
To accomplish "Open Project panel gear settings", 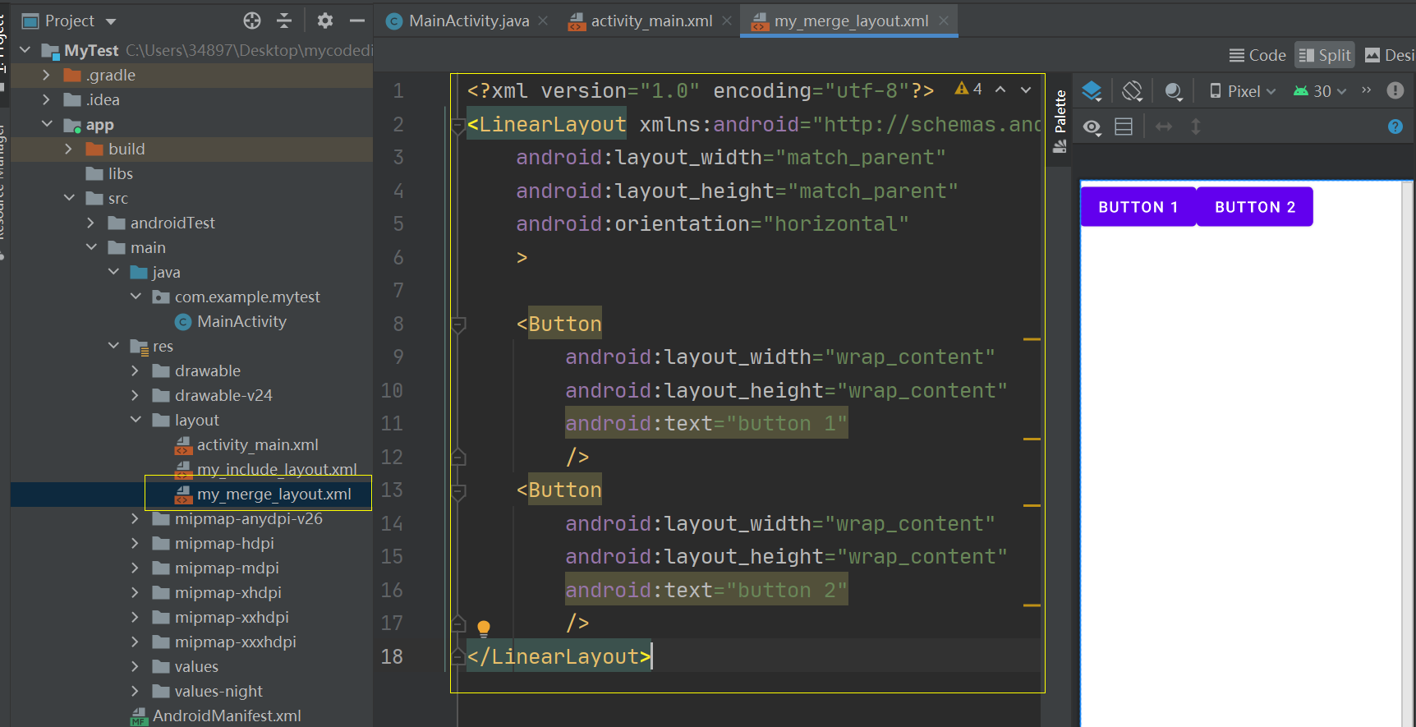I will (x=325, y=21).
